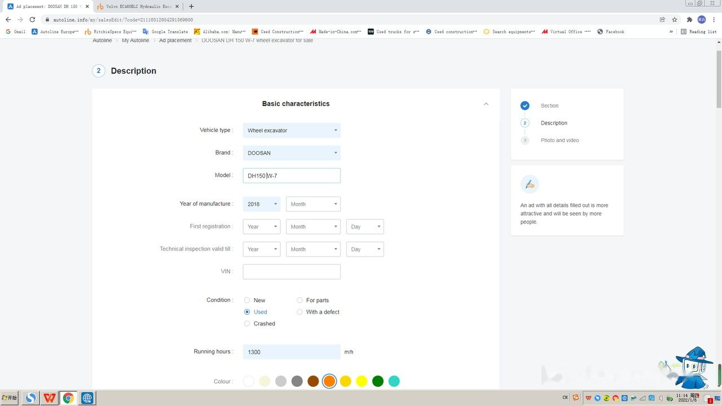Open the volume speaker tray icon
Image resolution: width=722 pixels, height=406 pixels.
pos(661,398)
